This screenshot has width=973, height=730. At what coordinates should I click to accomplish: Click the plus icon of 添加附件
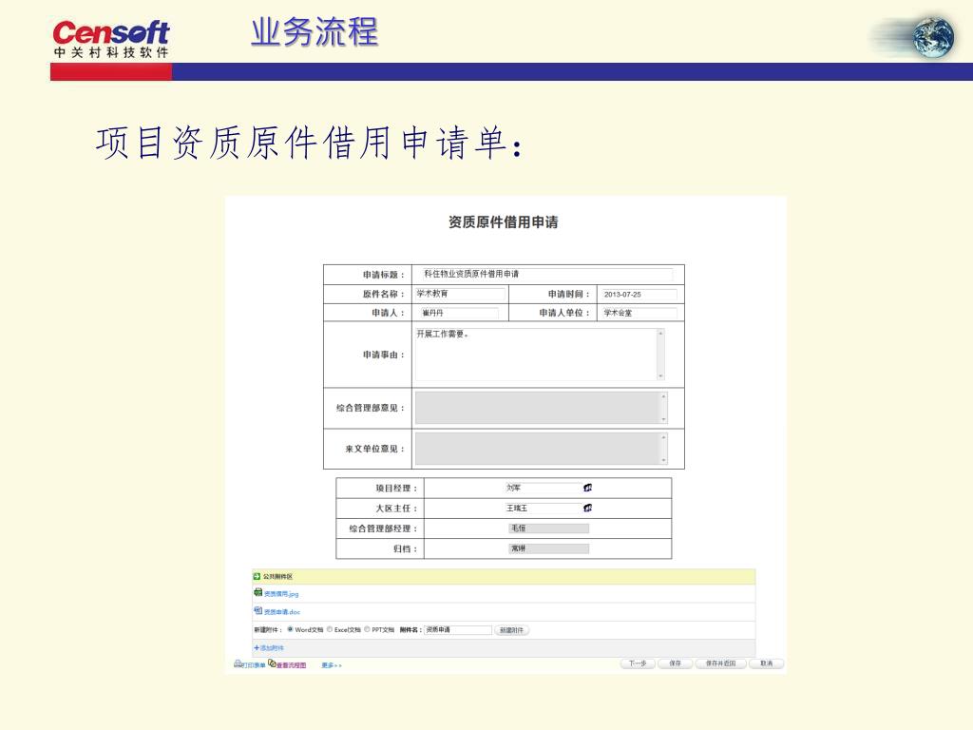[x=257, y=647]
